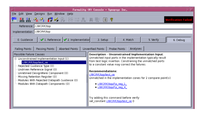Click the splitter handle between panes
Screen dimensions: 205x116
87,79
